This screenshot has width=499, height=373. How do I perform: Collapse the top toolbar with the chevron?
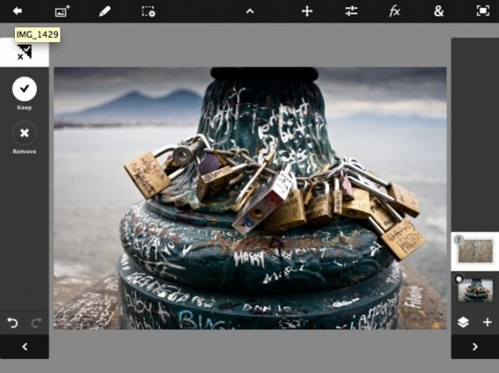coord(250,11)
